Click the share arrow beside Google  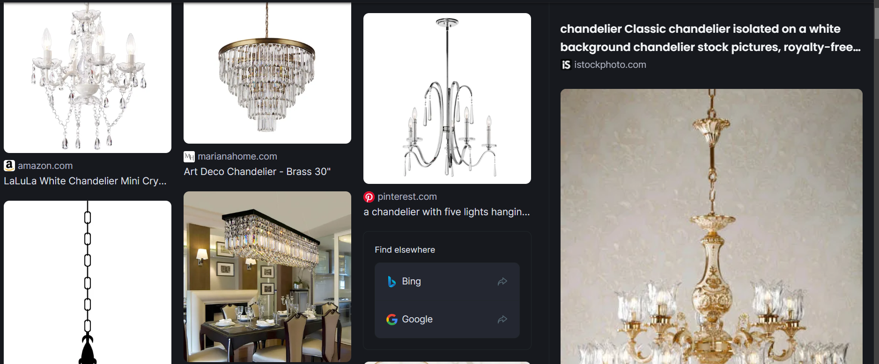[502, 320]
